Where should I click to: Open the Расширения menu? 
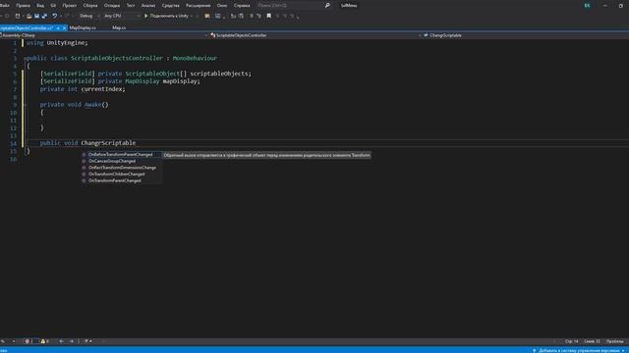click(x=199, y=6)
